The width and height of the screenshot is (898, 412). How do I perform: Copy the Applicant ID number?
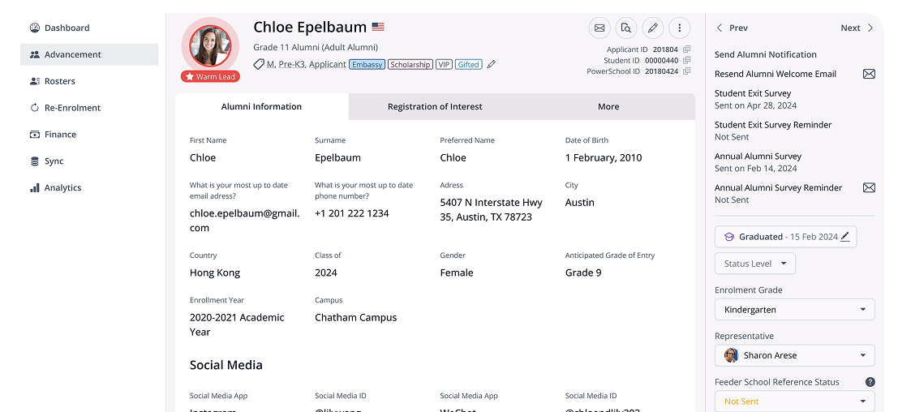(686, 49)
